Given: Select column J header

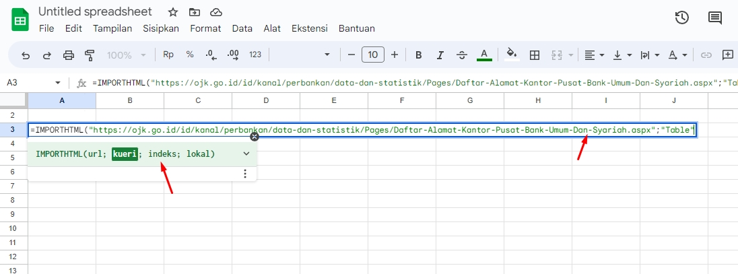Looking at the screenshot, I should click(x=674, y=100).
